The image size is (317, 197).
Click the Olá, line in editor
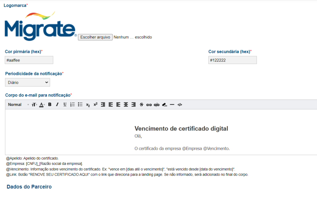point(138,136)
